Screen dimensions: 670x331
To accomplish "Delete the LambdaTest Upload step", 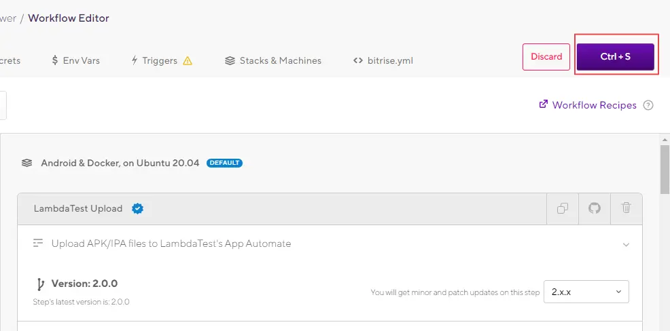I will click(626, 209).
